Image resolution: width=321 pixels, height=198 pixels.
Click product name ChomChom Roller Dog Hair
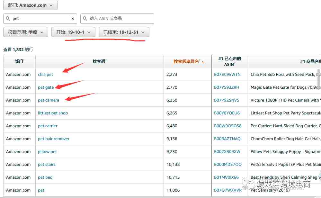coord(286,139)
